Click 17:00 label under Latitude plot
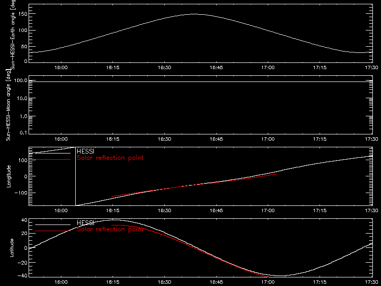The width and height of the screenshot is (381, 286). [268, 282]
